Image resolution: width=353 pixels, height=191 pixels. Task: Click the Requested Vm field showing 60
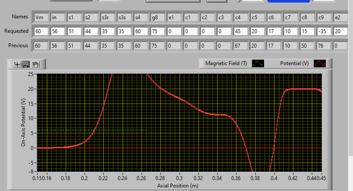41,31
